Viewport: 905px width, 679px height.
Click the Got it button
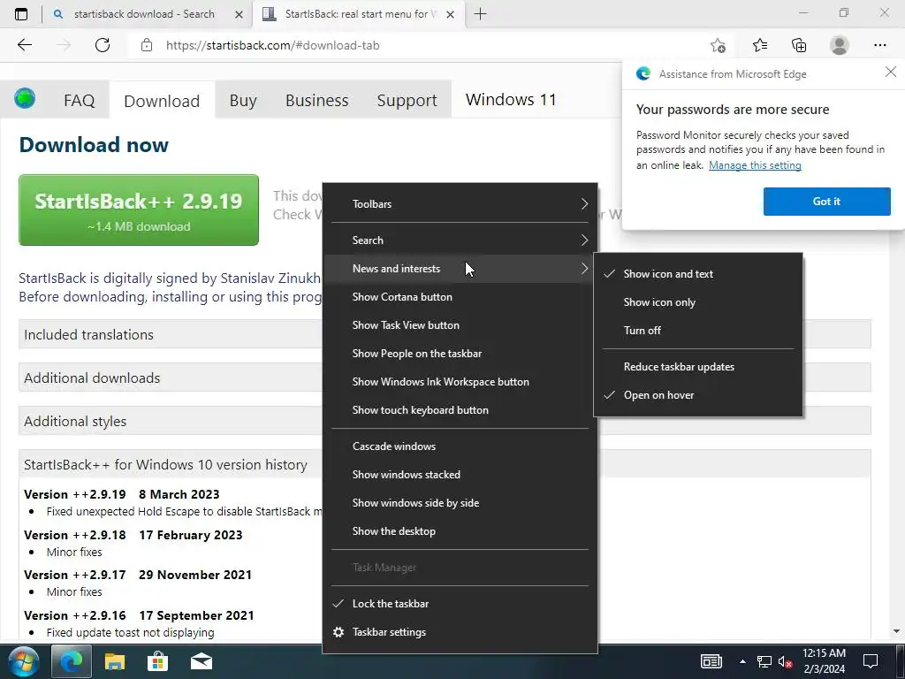(826, 202)
